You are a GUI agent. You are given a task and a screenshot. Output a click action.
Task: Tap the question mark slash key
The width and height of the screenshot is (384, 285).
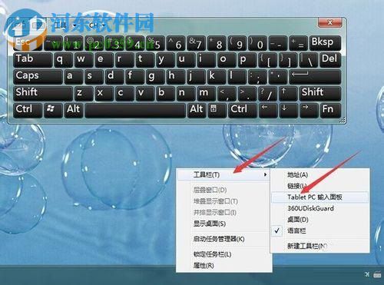[268, 94]
